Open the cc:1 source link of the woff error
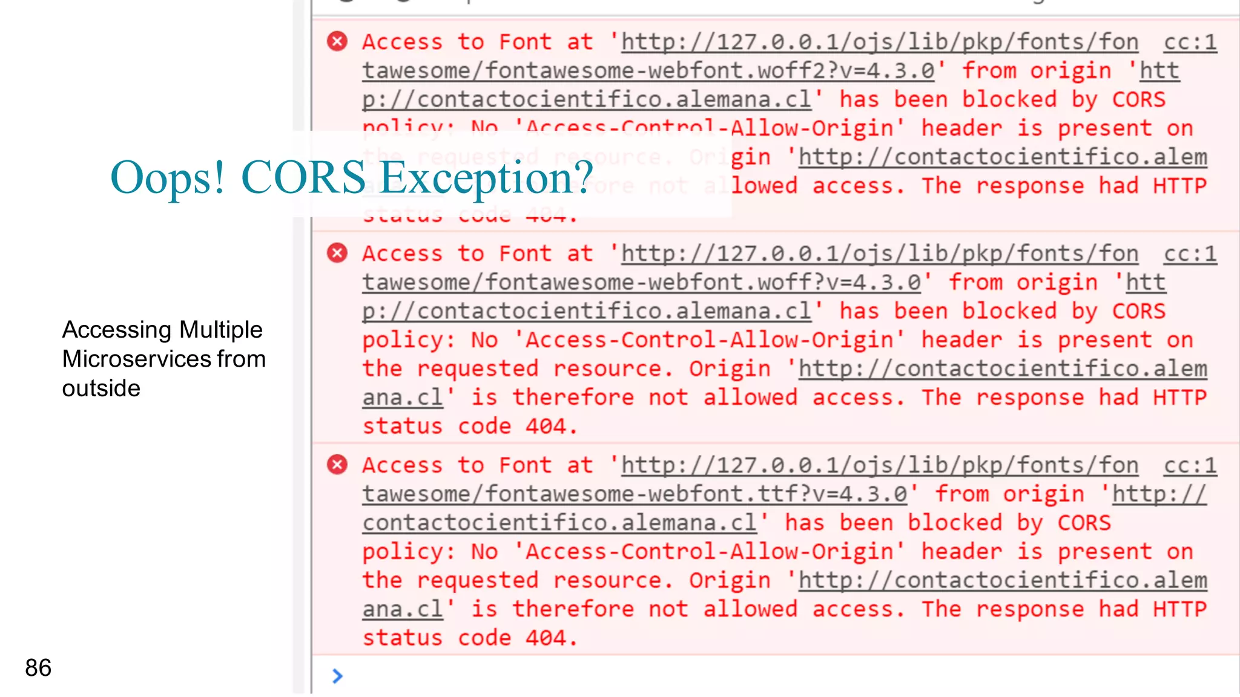1240x697 pixels. (x=1190, y=254)
